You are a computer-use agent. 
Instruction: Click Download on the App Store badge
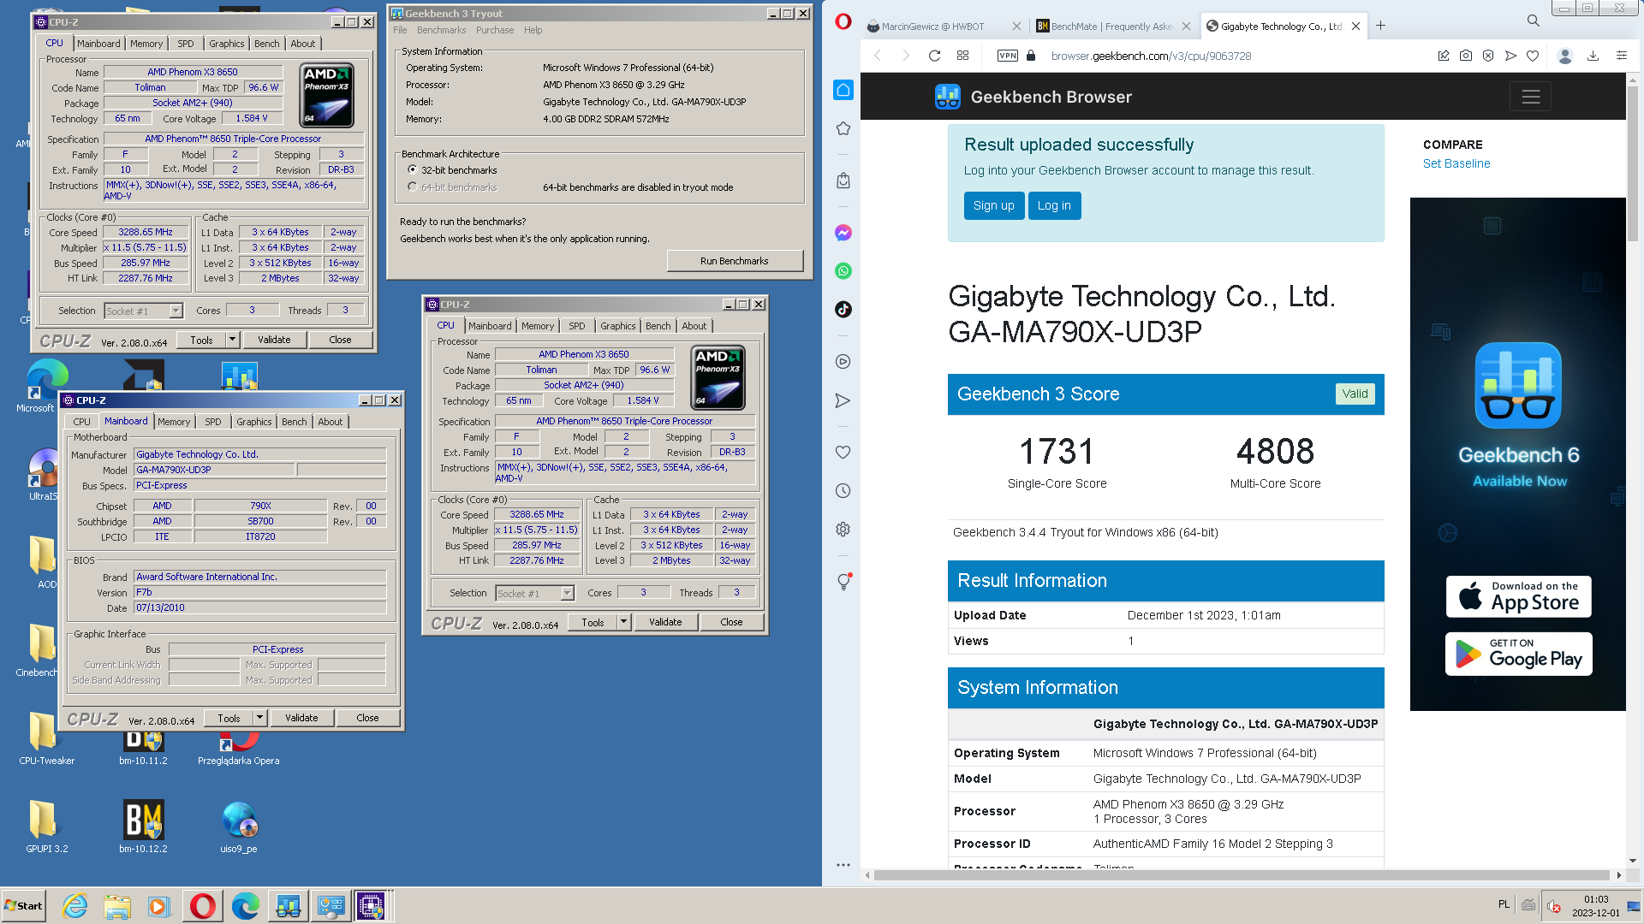1519,596
